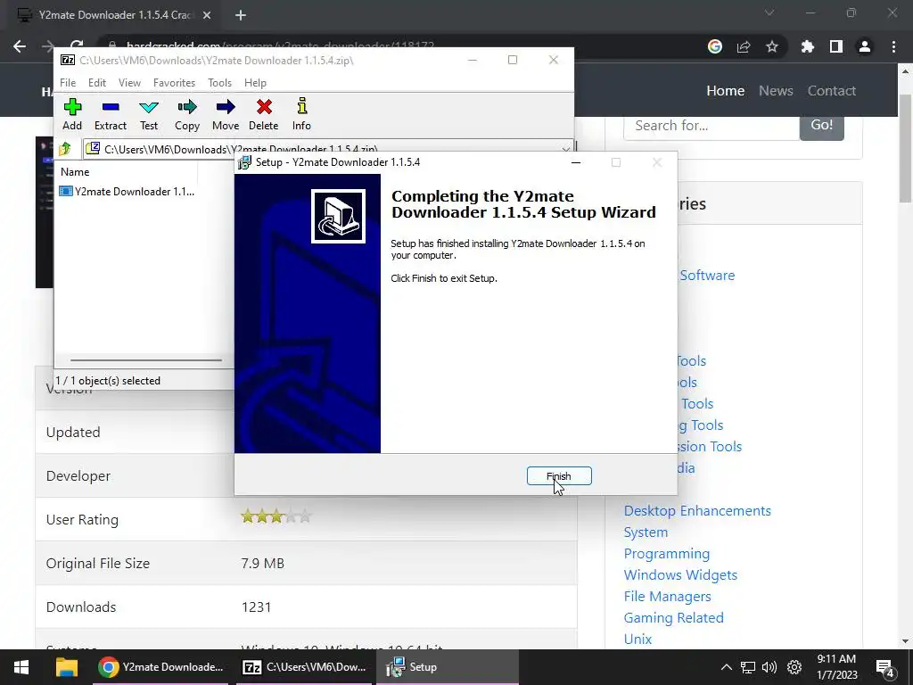This screenshot has height=685, width=913.
Task: Click the red Delete icon in 7-Zip
Action: pos(264,107)
